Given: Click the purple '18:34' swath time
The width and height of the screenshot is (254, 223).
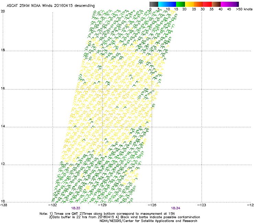Looking at the screenshot, I should [176, 208].
